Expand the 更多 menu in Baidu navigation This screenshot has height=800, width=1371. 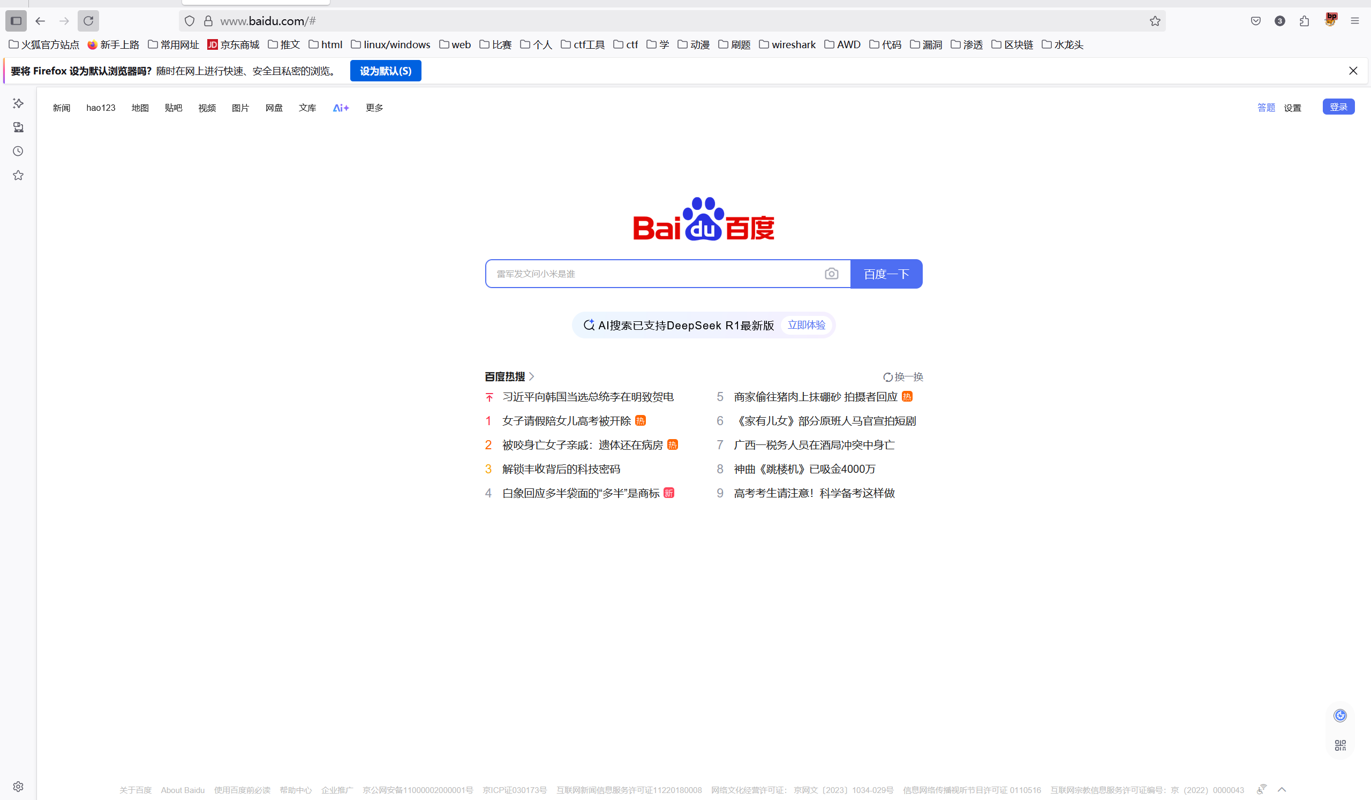point(374,108)
